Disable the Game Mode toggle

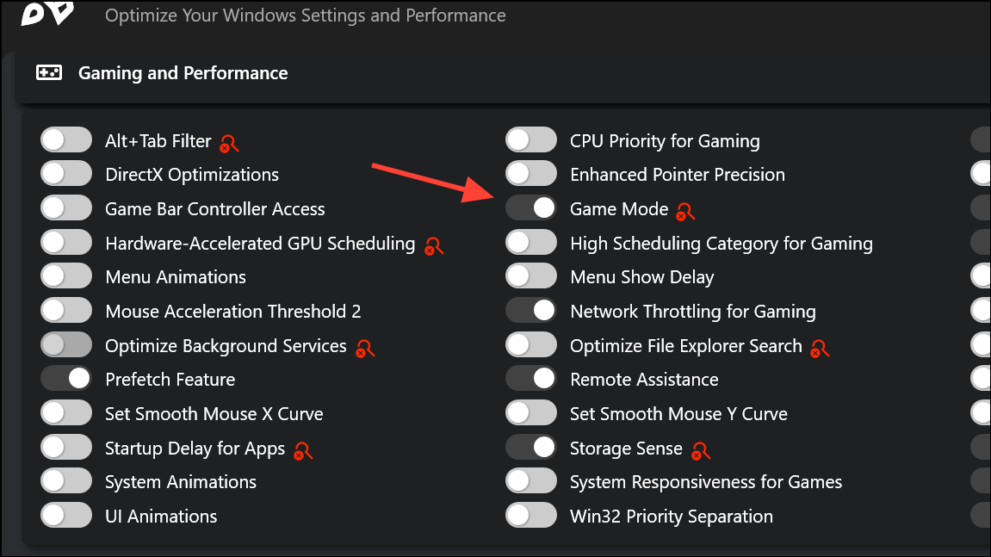coord(531,208)
